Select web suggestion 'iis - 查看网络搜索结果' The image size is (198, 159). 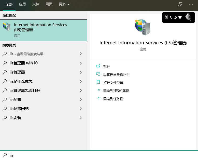pos(44,54)
